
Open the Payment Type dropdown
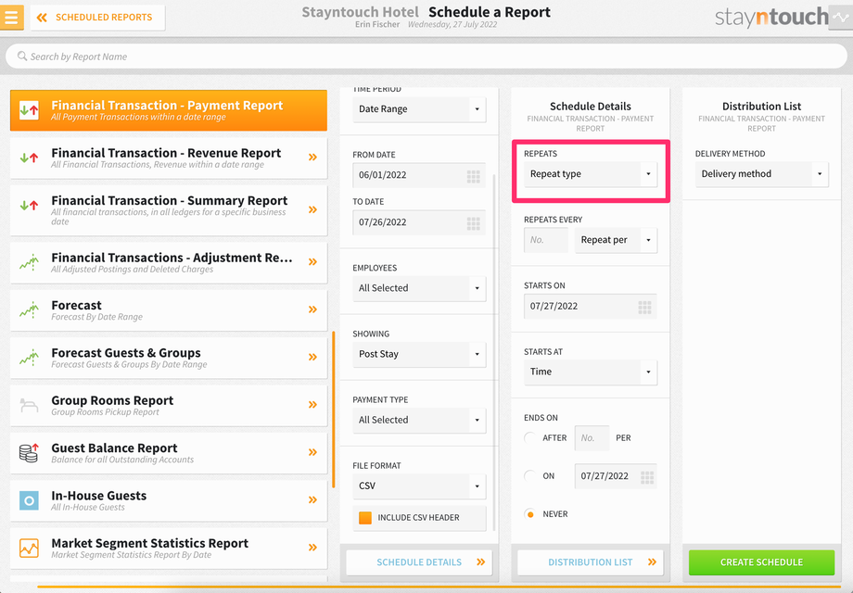[x=419, y=420]
